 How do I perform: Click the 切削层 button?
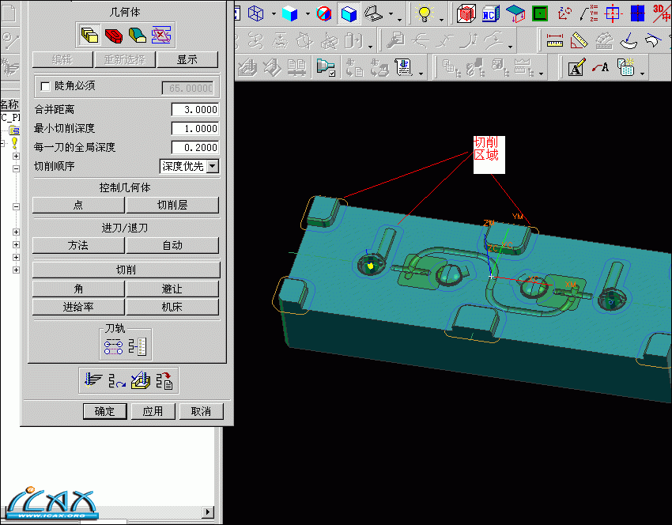tap(172, 206)
